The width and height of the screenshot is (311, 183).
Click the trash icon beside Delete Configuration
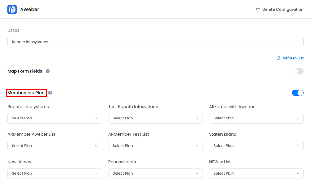[258, 9]
